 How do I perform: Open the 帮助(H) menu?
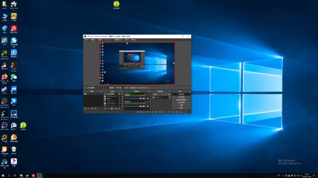pyautogui.click(x=134, y=40)
